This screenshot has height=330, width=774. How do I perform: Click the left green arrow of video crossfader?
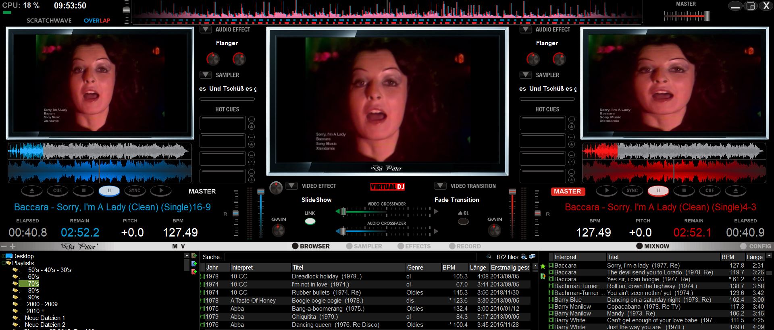coord(338,212)
